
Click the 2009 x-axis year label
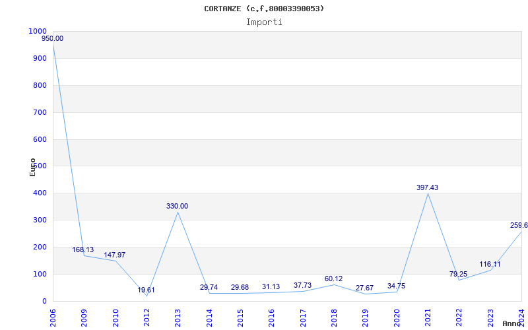coord(84,317)
